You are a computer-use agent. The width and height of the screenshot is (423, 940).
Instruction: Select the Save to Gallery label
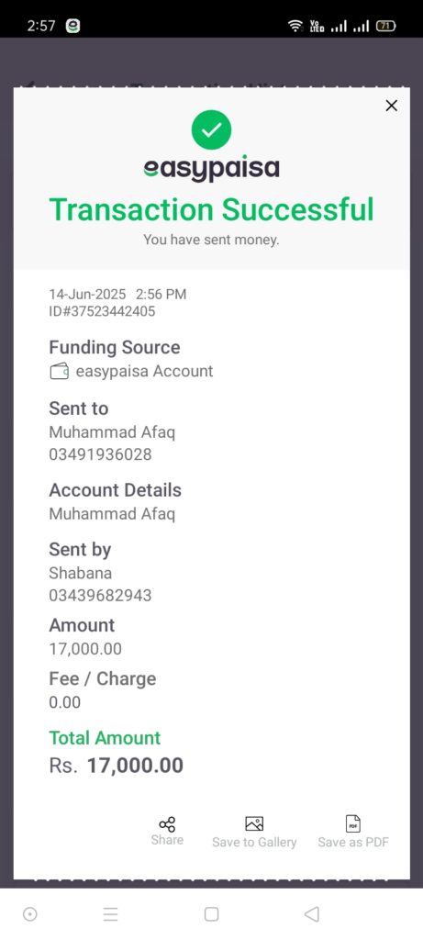click(x=254, y=843)
